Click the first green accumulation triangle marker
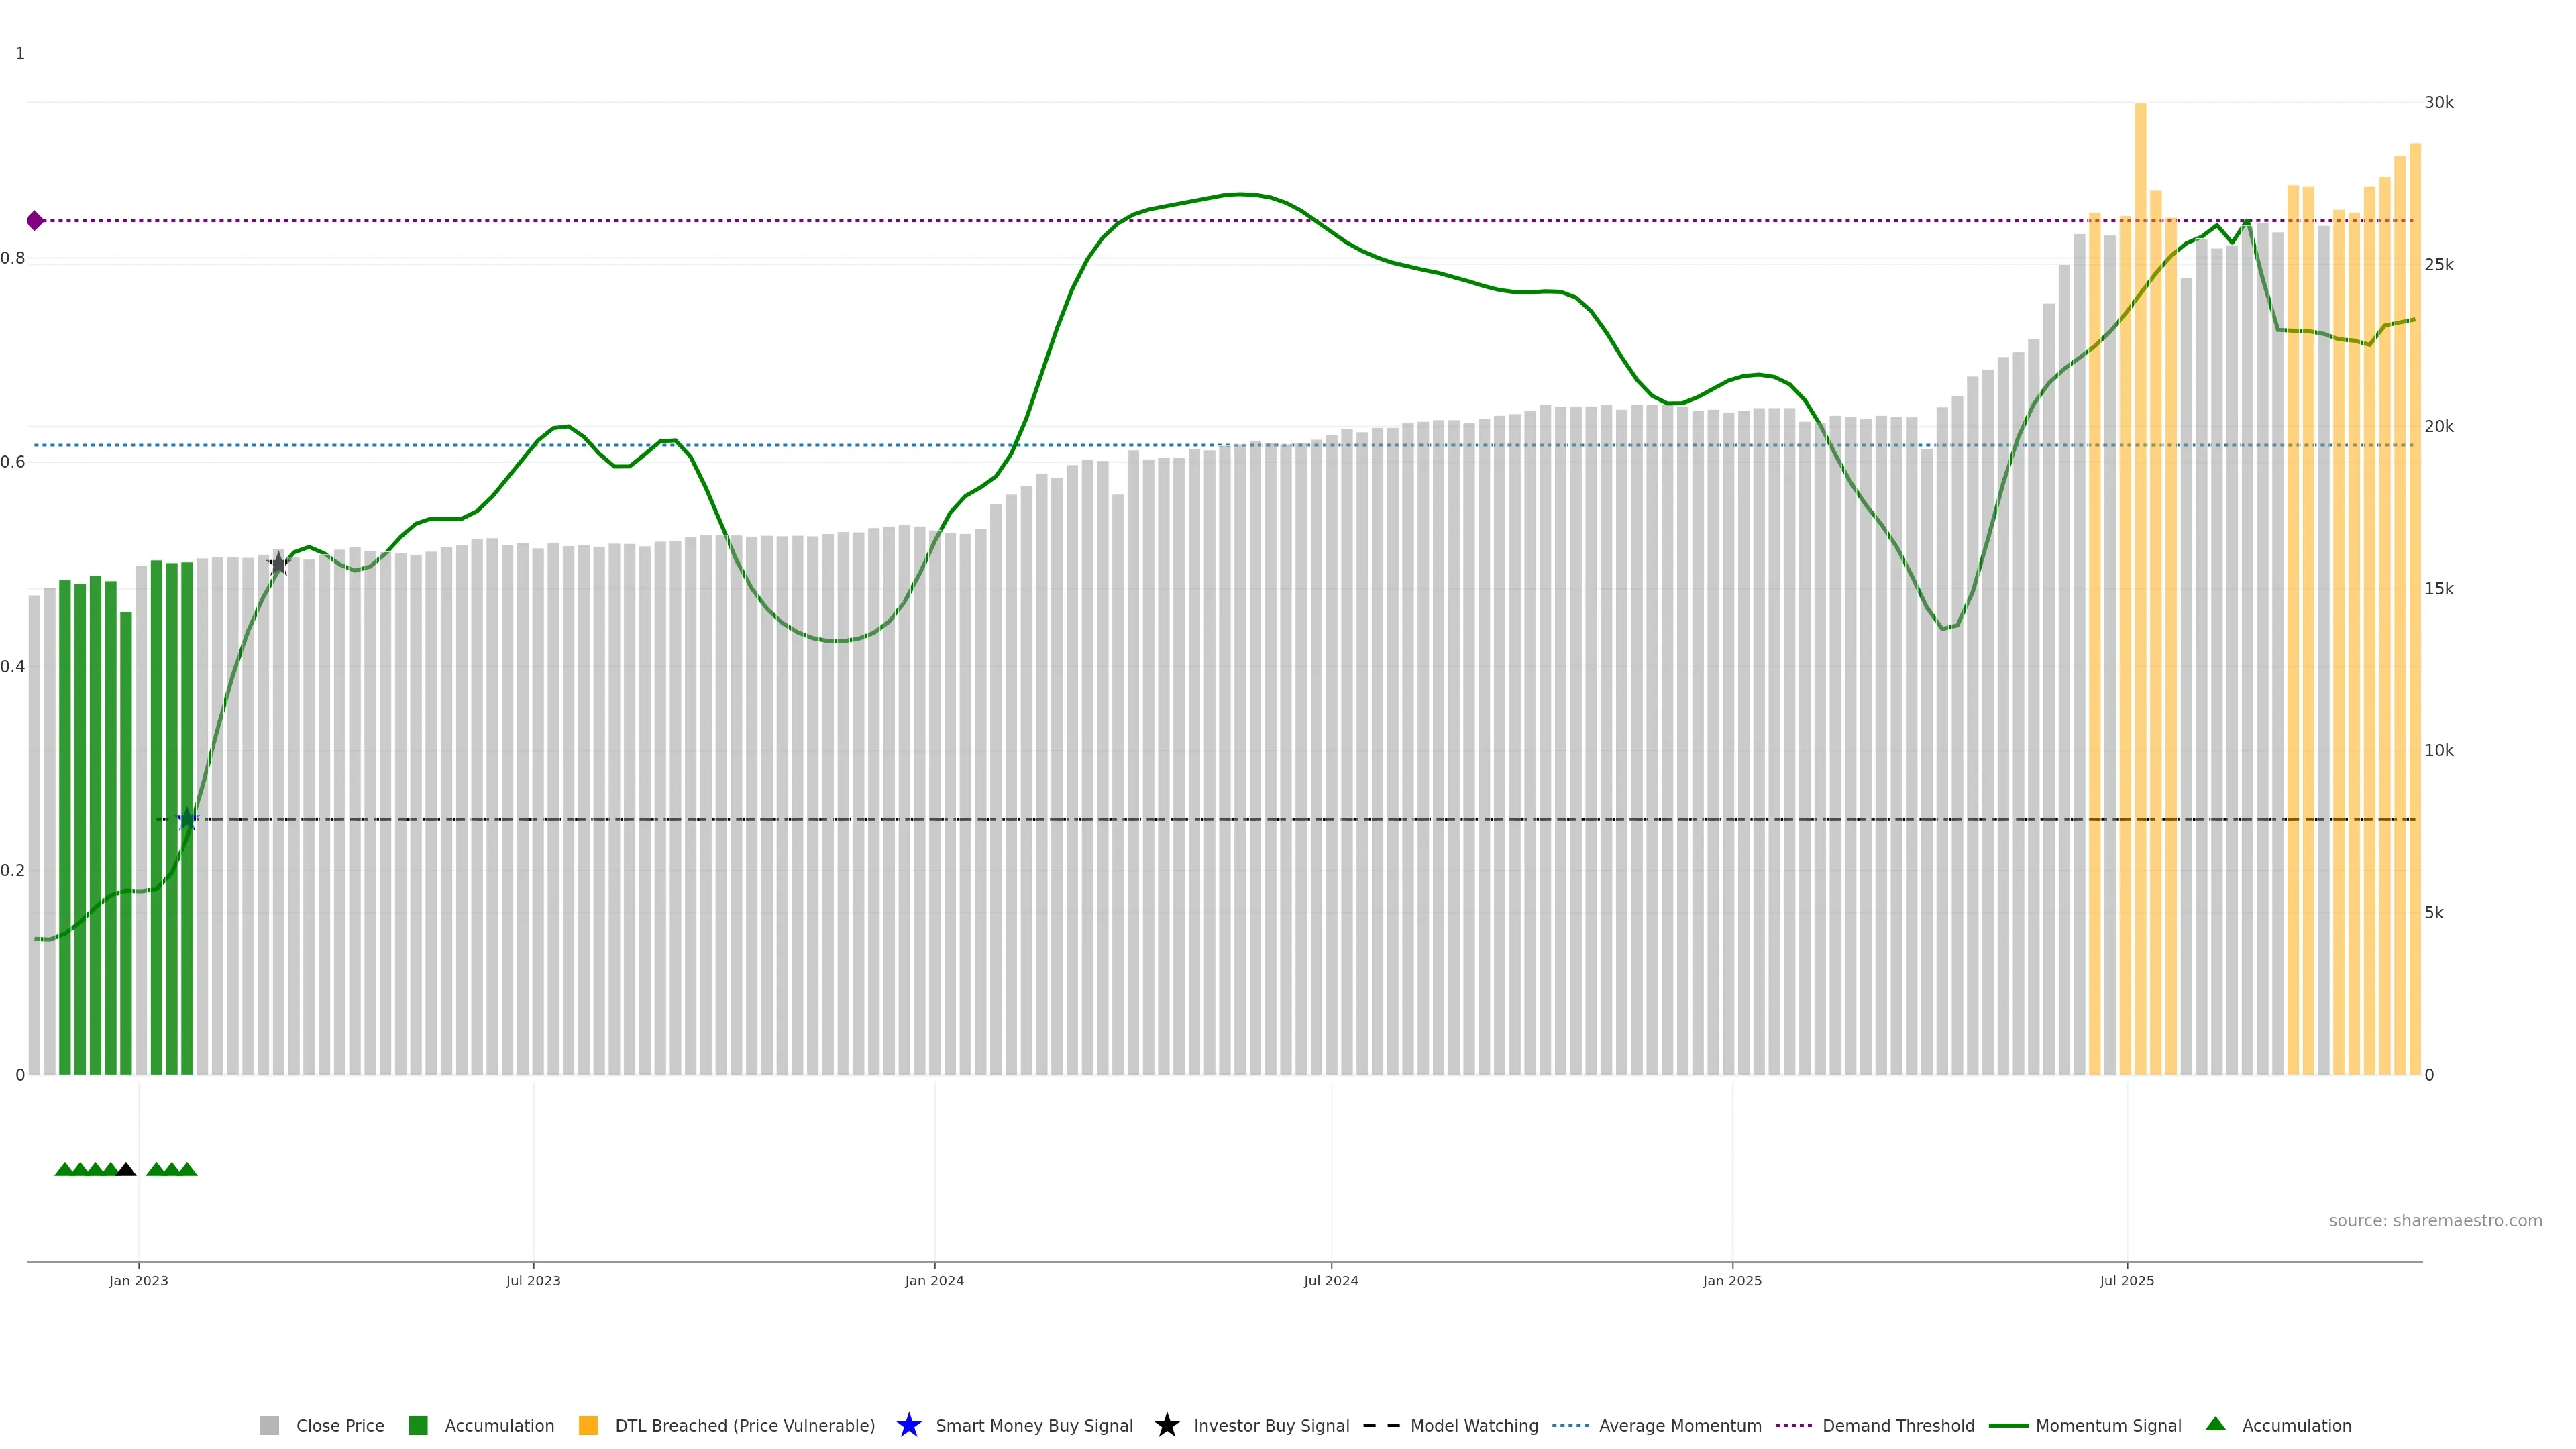 coord(64,1169)
